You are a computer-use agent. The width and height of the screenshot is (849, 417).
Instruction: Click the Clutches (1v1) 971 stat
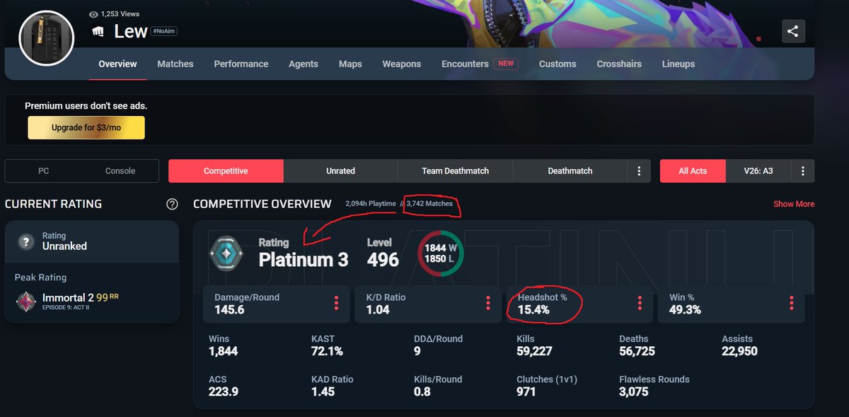point(547,385)
